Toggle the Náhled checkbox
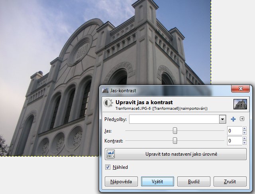The width and height of the screenshot is (255, 194). pos(108,167)
